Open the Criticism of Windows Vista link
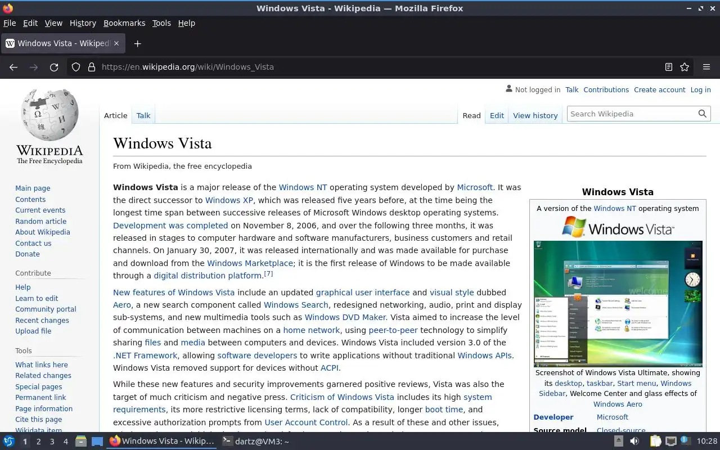 (x=342, y=397)
